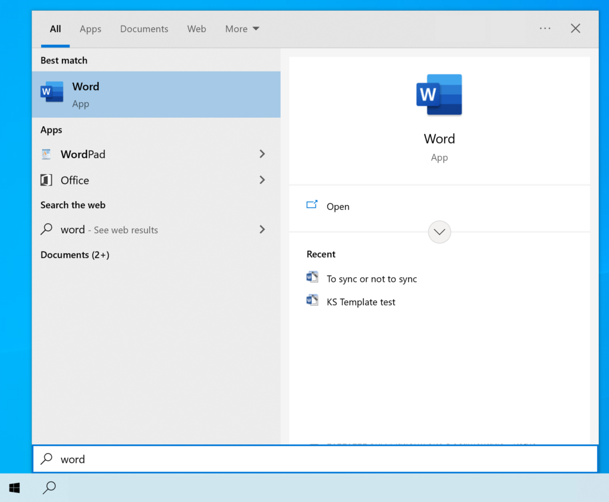Open WordPad from the Apps list

pos(83,155)
